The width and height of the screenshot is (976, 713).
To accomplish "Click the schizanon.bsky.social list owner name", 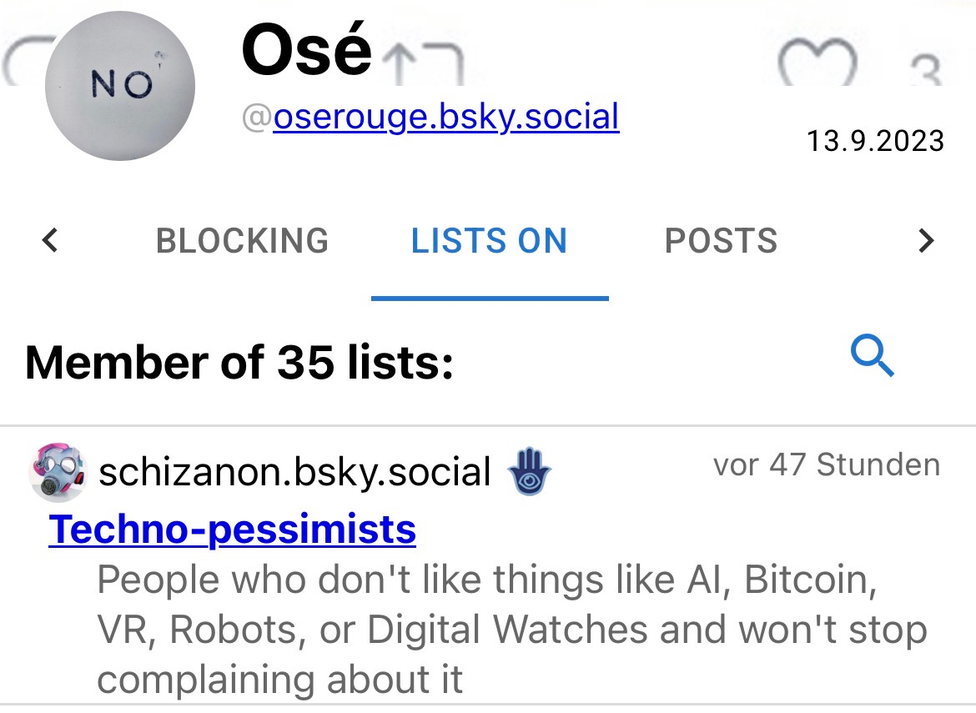I will click(x=294, y=473).
